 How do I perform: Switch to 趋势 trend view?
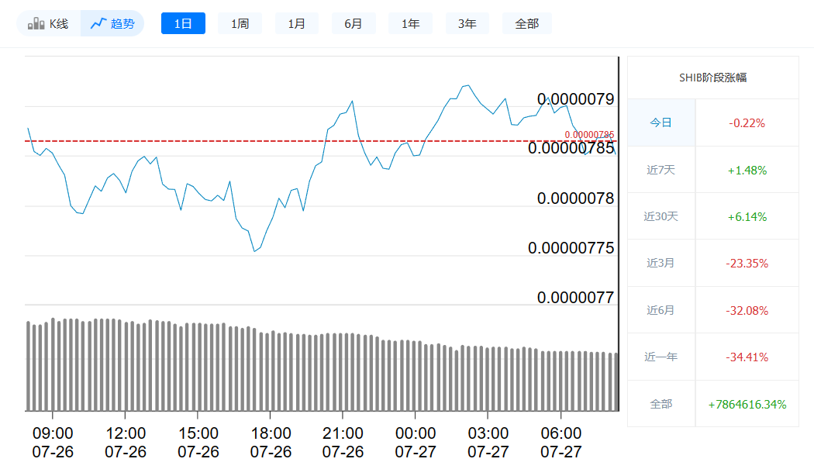pos(112,22)
